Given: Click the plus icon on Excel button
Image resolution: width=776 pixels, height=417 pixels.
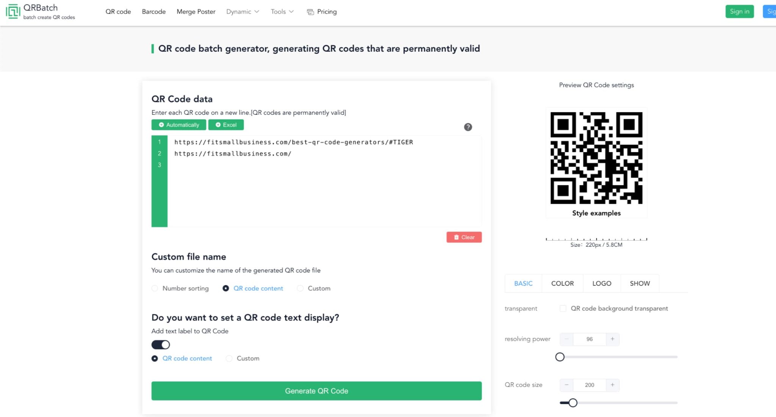Looking at the screenshot, I should tap(218, 125).
